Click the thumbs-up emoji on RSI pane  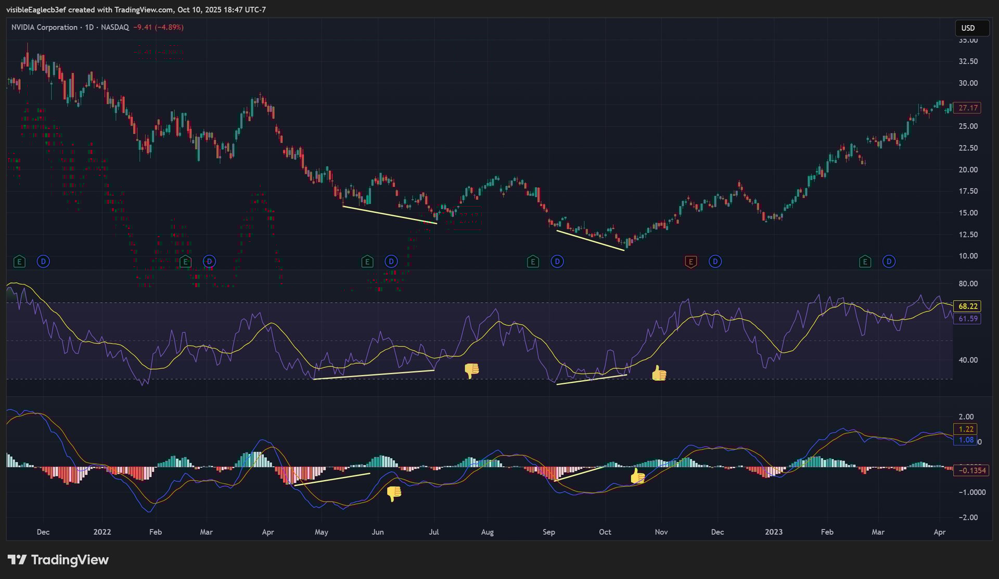659,373
